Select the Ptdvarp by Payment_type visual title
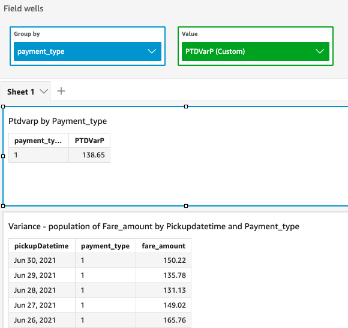The height and width of the screenshot is (328, 348). click(58, 121)
